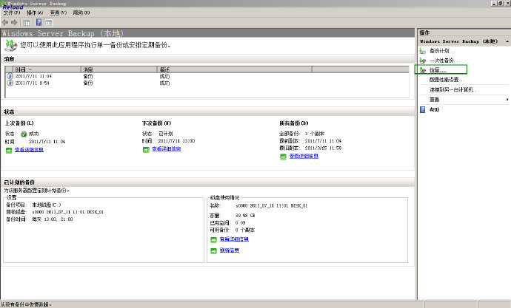Click the blue Help question-mark toolbar icon
The height and width of the screenshot is (308, 511).
click(x=39, y=22)
